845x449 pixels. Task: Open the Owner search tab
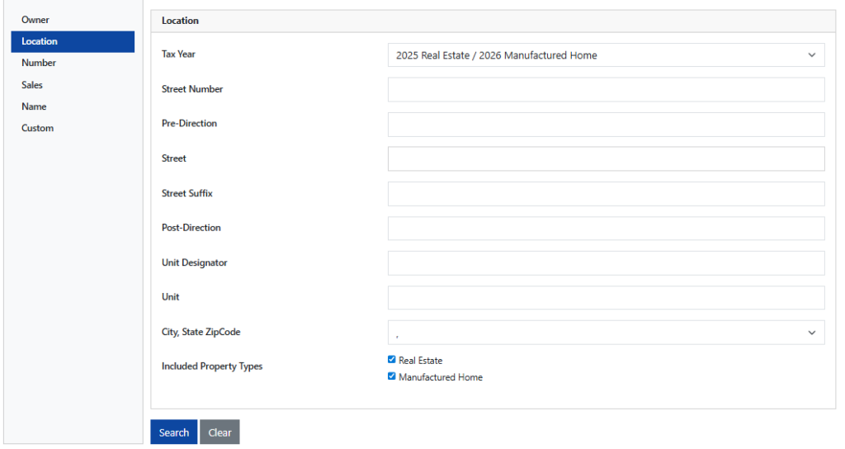[x=36, y=20]
